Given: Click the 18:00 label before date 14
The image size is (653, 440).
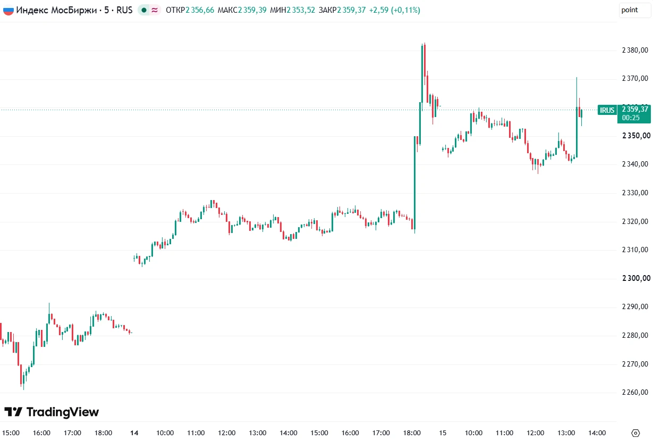Looking at the screenshot, I should pos(103,433).
